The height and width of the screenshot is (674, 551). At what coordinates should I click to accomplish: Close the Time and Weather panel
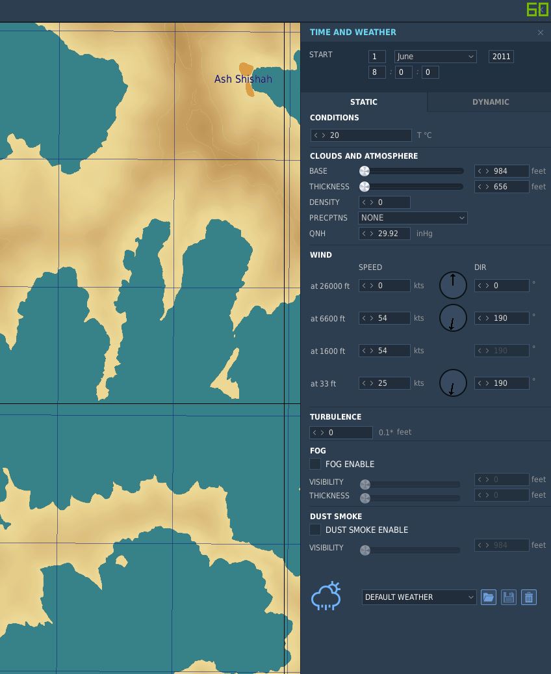click(540, 33)
